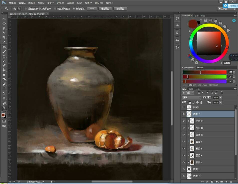Select the Path Selection tool
Image resolution: width=238 pixels, height=184 pixels.
click(4, 93)
